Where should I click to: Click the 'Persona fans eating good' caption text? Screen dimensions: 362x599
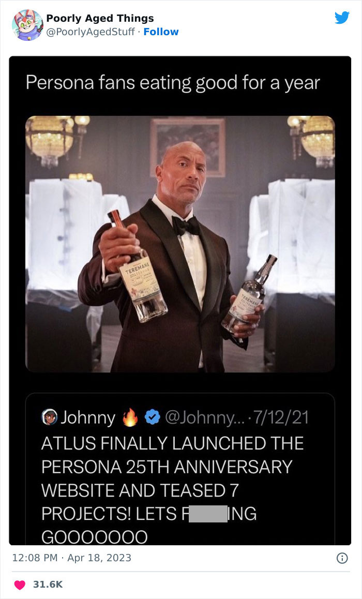(173, 83)
